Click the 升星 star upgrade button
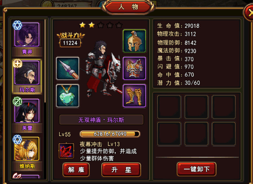 121,170
